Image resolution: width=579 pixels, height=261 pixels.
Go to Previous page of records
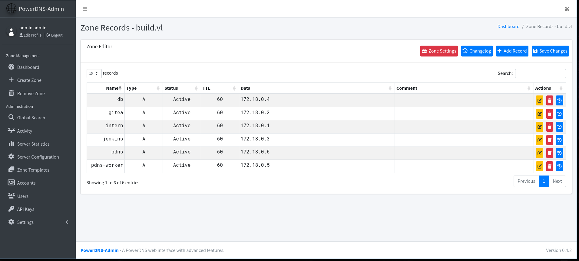point(526,181)
